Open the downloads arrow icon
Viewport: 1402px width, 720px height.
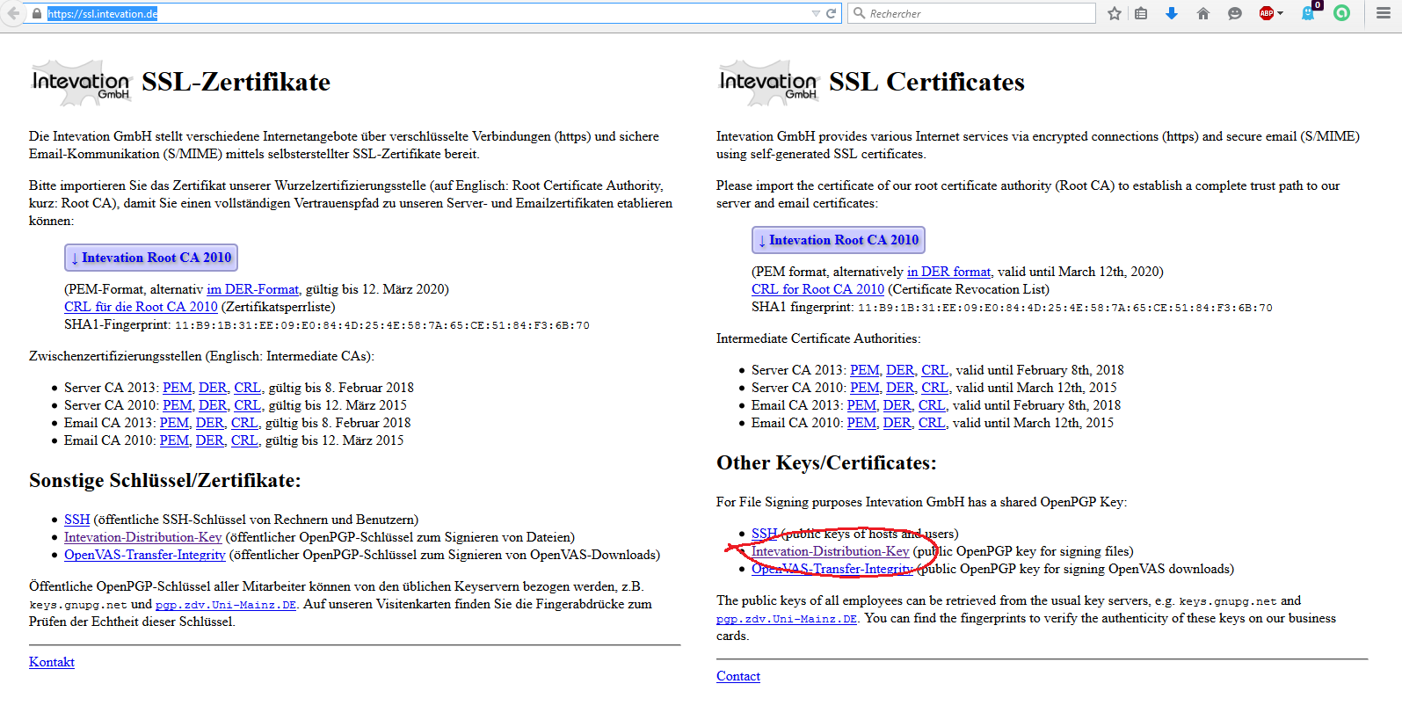click(1172, 14)
